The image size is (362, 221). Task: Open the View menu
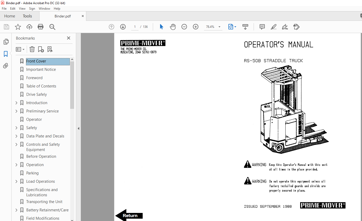[22, 9]
